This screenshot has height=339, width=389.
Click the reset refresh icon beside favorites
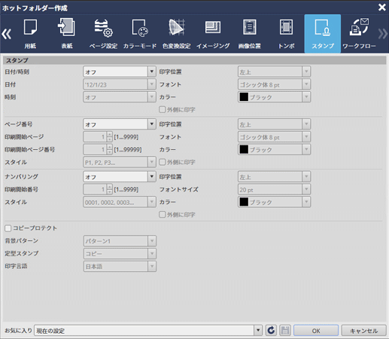pos(271,330)
